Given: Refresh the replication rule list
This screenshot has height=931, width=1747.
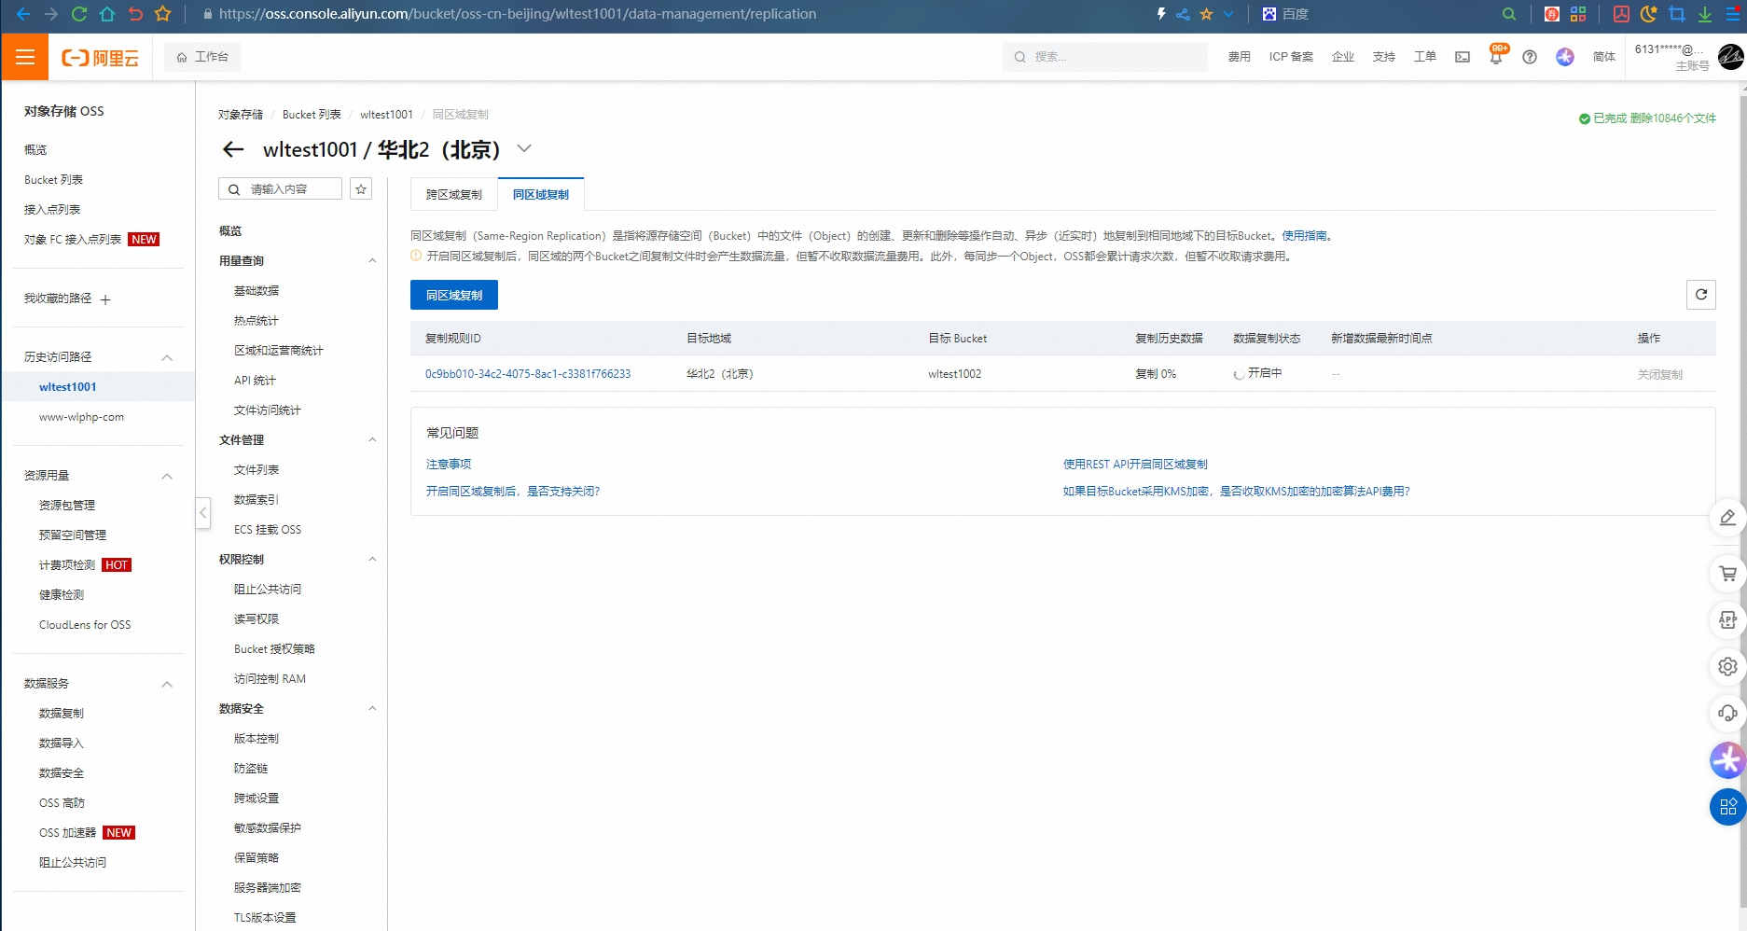Looking at the screenshot, I should pos(1701,295).
